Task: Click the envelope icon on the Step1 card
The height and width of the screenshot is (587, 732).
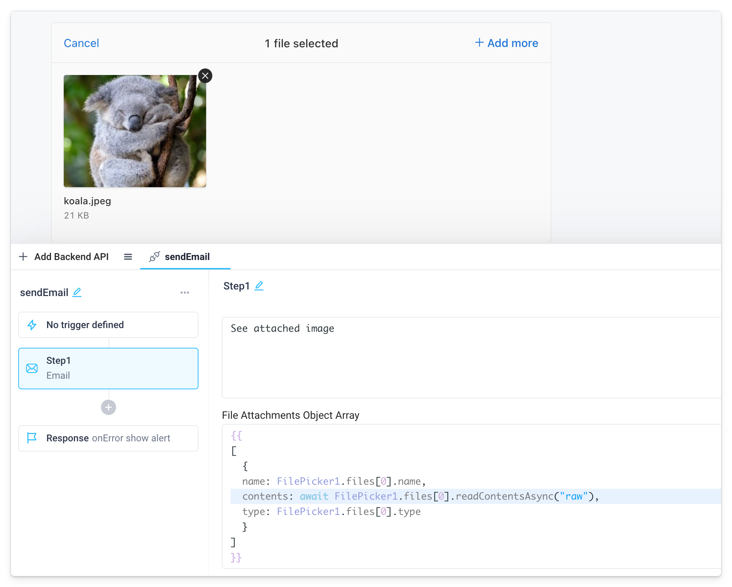Action: tap(32, 368)
